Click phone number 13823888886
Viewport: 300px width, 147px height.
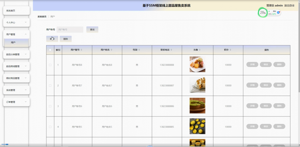coord(167,106)
